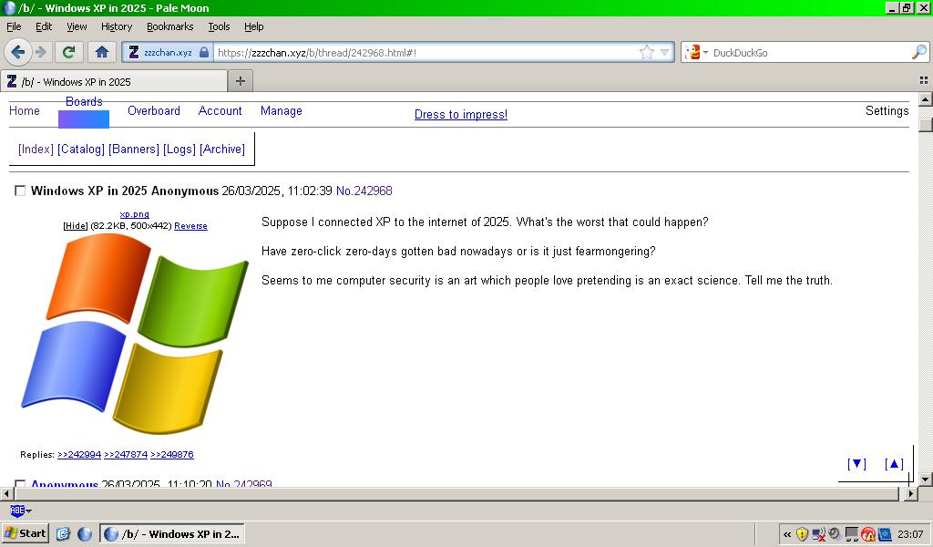This screenshot has width=933, height=547.
Task: Choose search engine via DuckDuckGo icon dropdown
Action: click(696, 52)
